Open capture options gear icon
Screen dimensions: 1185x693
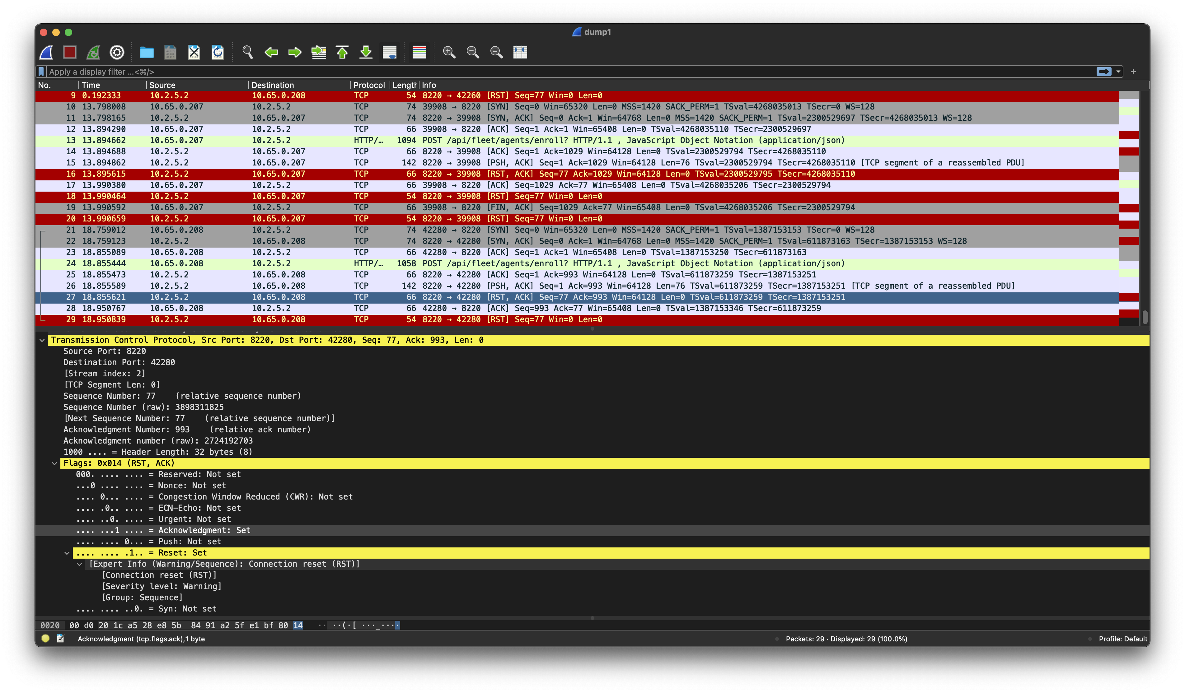[117, 52]
